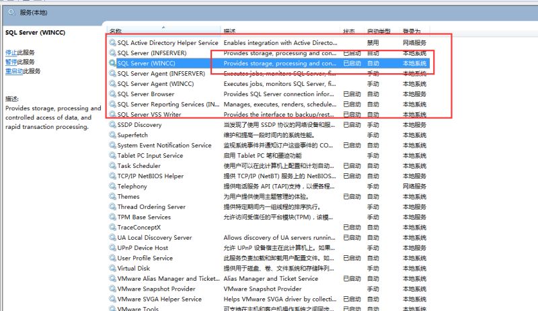Screen dimensions: 538x311
Task: Sort by the 名称 column header
Action: [116, 32]
